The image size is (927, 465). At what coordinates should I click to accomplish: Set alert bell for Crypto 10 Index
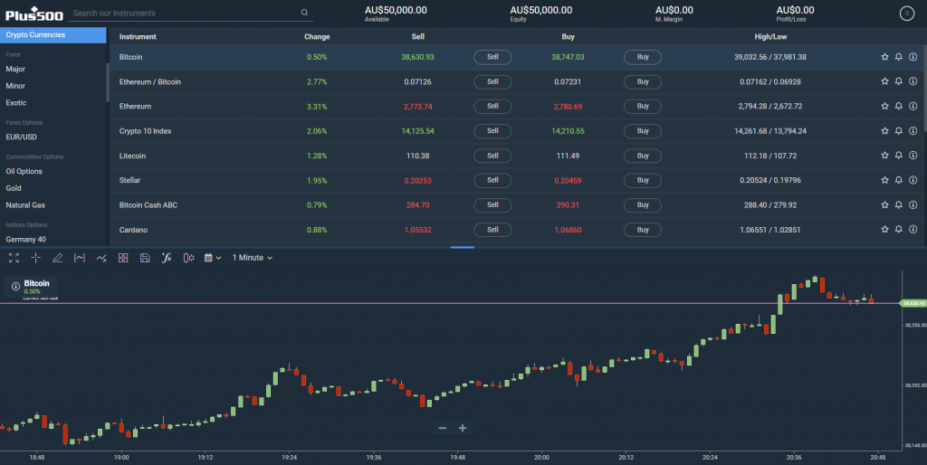click(x=899, y=130)
